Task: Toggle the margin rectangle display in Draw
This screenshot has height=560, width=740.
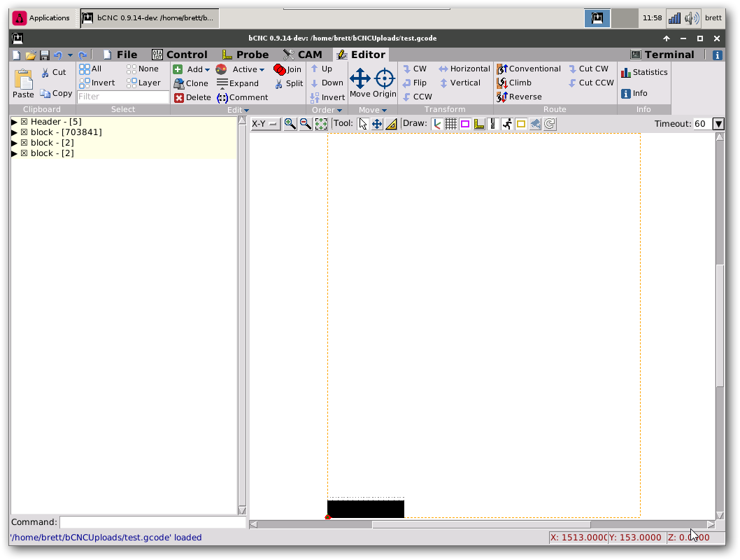Action: pyautogui.click(x=465, y=124)
